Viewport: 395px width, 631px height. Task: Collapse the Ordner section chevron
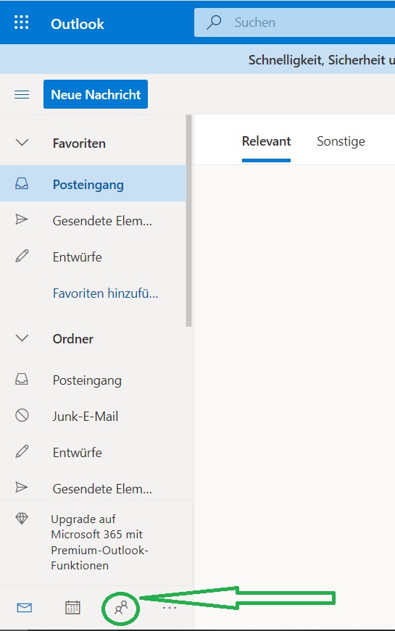(x=22, y=338)
